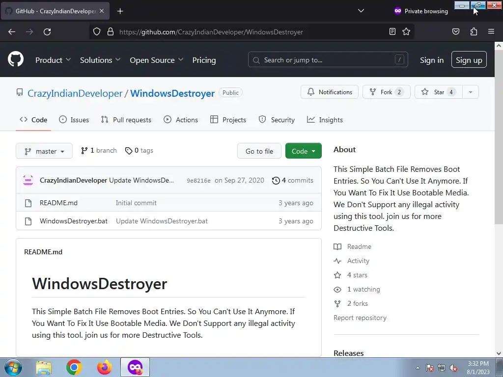Switch to the Security tab
Viewport: 503px width, 377px height.
coord(277,120)
